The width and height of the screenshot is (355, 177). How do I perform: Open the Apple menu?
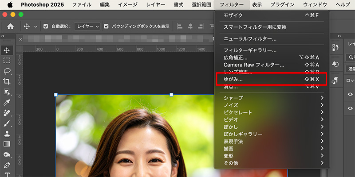(10, 4)
